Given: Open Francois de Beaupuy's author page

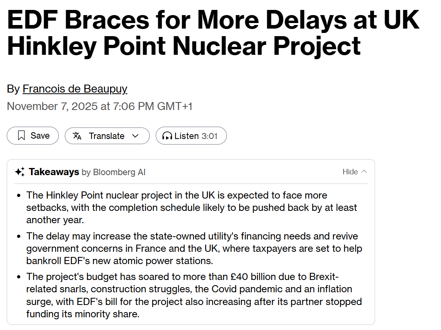Looking at the screenshot, I should pos(75,89).
